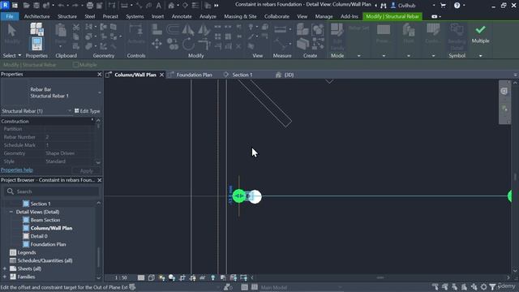519x292 pixels.
Task: Open the Help question mark icon
Action: pyautogui.click(x=457, y=6)
